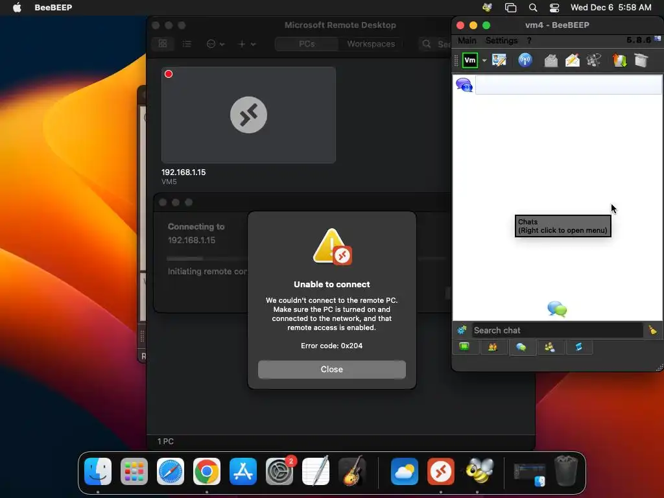Click the BeeBEEP toolbar drag handle
This screenshot has height=498, width=664.
[x=456, y=60]
